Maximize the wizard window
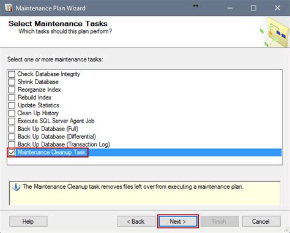Viewport: 290px width, 233px height. [x=253, y=8]
